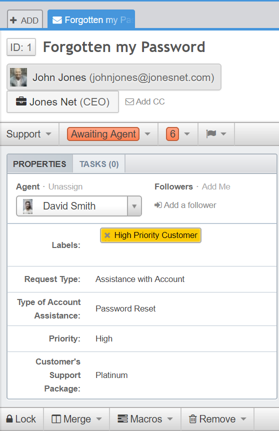Click John Jones avatar photo
The height and width of the screenshot is (431, 279).
pyautogui.click(x=18, y=77)
